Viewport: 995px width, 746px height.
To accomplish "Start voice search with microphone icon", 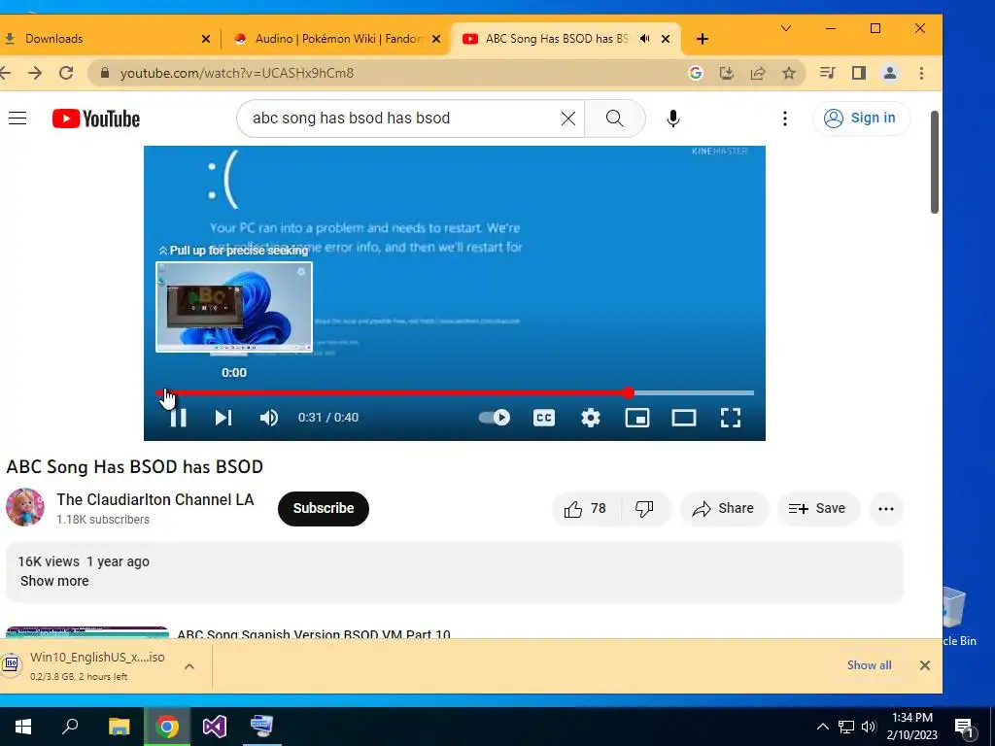I will click(x=673, y=119).
